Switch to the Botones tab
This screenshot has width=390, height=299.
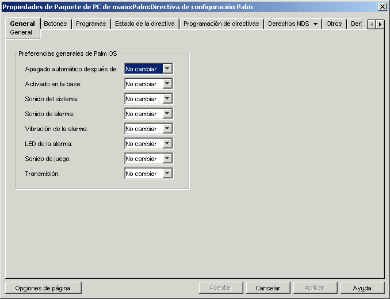55,24
